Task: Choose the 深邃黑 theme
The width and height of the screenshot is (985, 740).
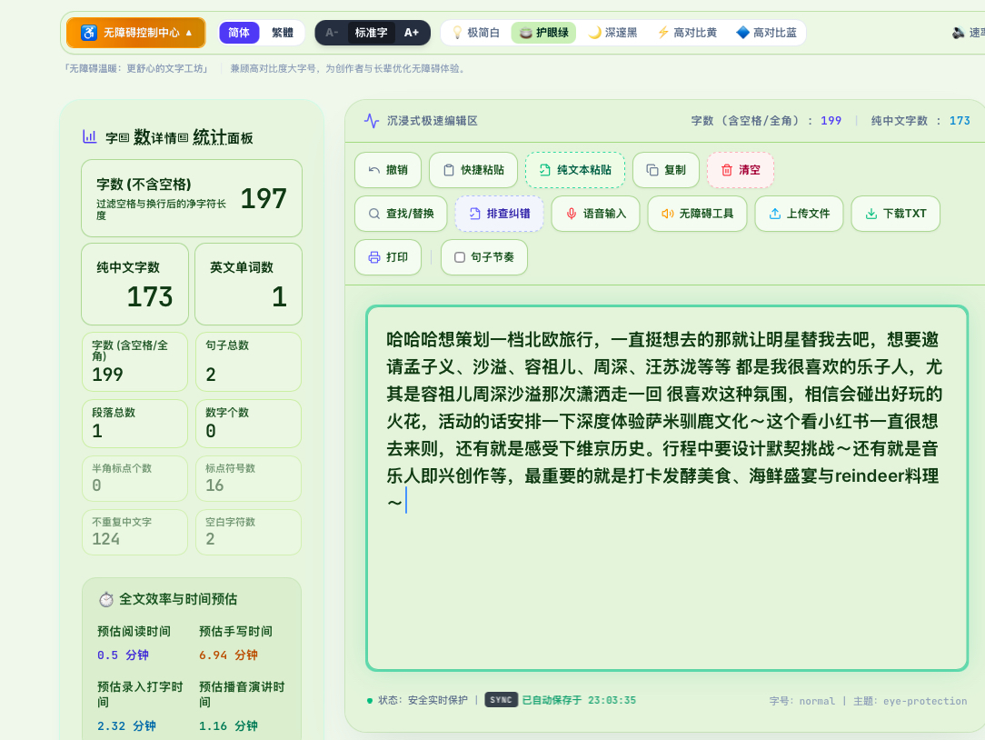Action: point(612,33)
